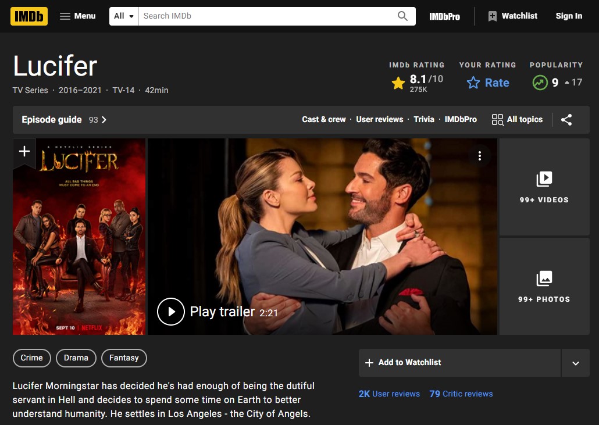Open the three-dot menu on the trailer
Viewport: 599px width, 425px height.
[x=479, y=156]
